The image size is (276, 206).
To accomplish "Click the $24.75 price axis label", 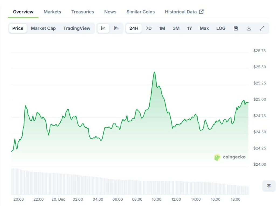I will point(260,116).
